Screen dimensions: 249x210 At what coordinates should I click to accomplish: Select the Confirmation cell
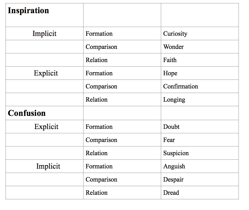click(200, 86)
